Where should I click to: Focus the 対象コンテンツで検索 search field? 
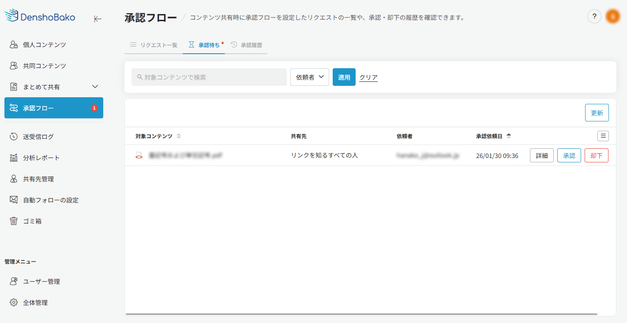click(209, 77)
